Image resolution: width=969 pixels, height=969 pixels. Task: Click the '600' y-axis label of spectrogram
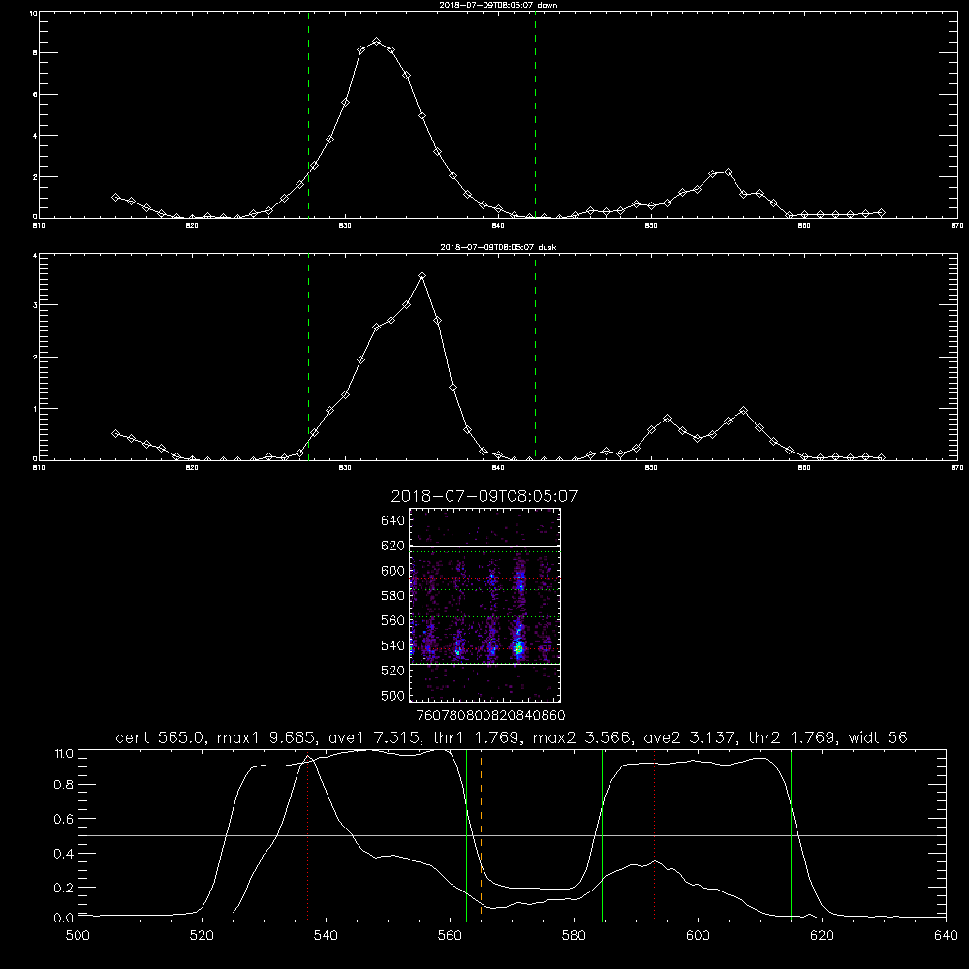pos(393,571)
